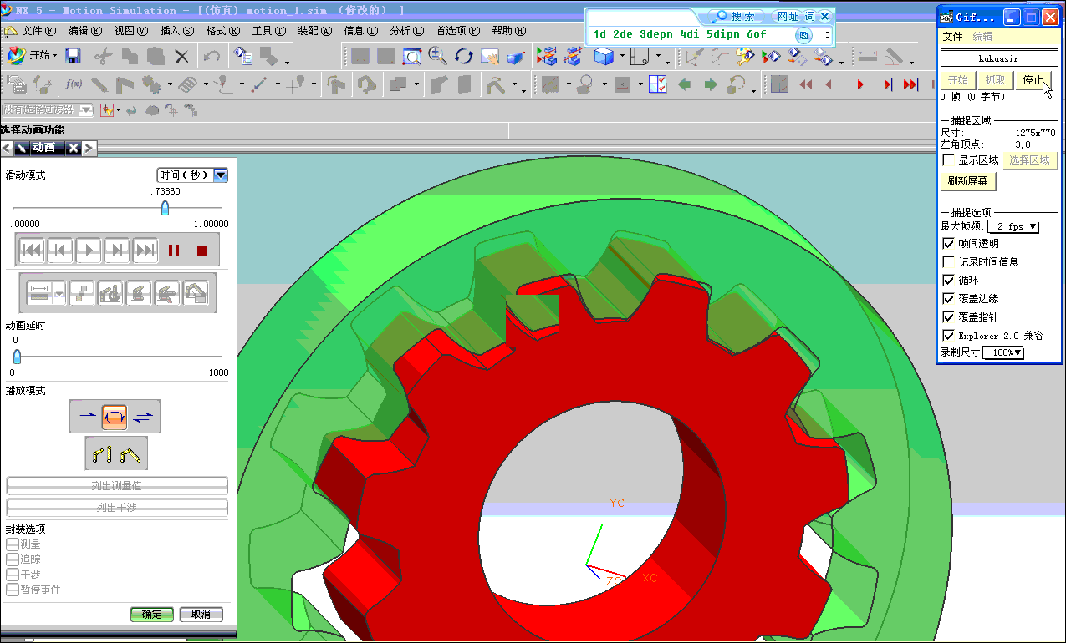
Task: Open 文件 menu in Gif window
Action: tap(952, 37)
